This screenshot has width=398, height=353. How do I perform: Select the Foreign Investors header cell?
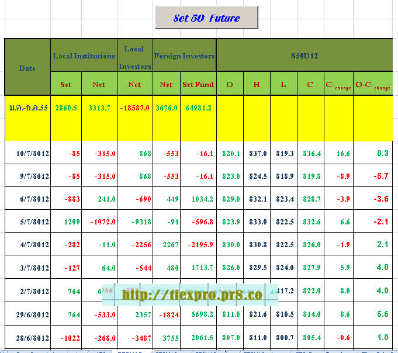(184, 56)
